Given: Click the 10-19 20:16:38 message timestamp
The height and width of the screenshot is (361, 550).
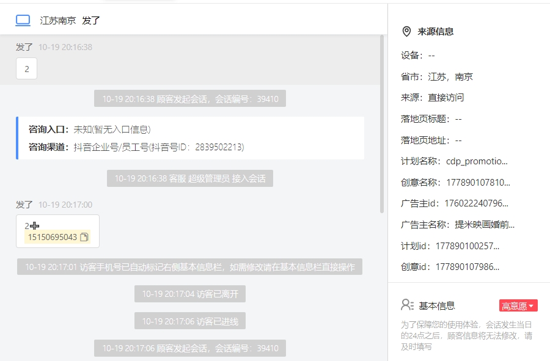Looking at the screenshot, I should click(65, 47).
